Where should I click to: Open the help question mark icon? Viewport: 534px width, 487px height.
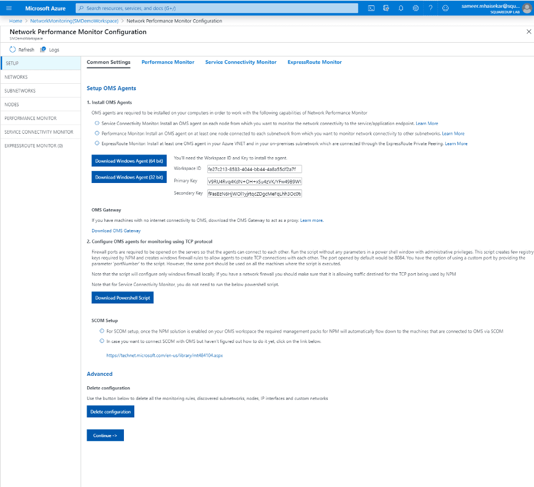[x=430, y=8]
